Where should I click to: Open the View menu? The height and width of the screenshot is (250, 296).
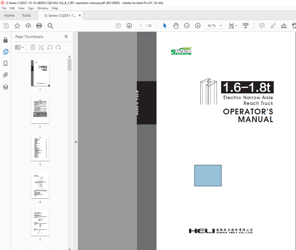[21, 8]
